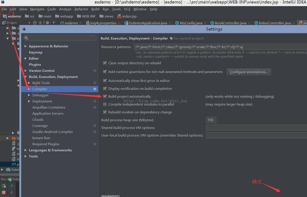Open the VCS menu
The image size is (307, 197).
[x=127, y=9]
